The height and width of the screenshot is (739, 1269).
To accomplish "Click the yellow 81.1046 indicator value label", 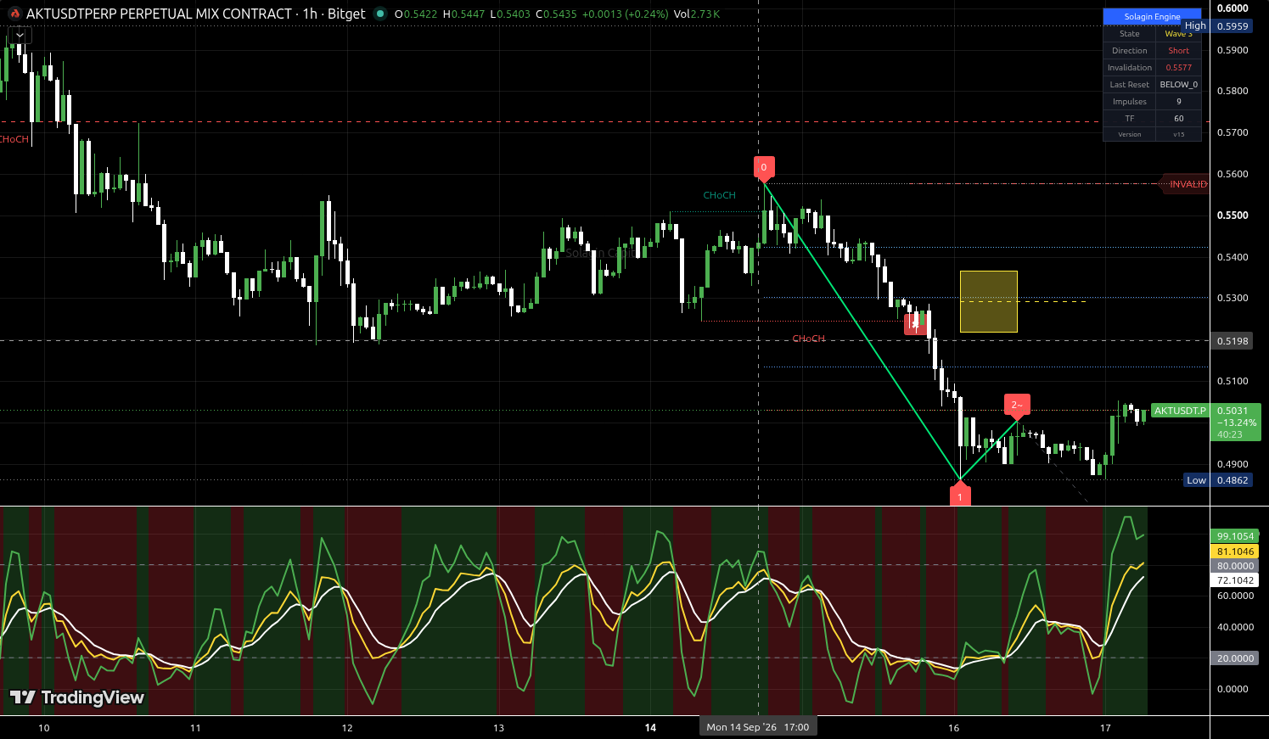I will [1235, 551].
